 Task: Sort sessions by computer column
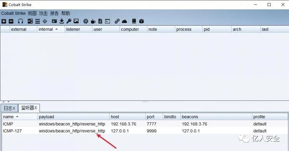tap(133, 29)
